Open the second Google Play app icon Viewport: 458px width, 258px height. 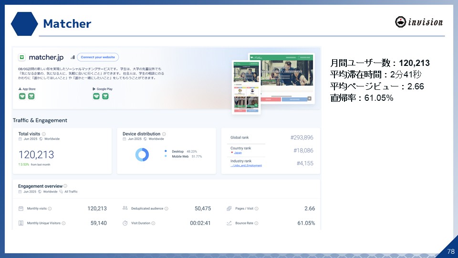click(105, 96)
